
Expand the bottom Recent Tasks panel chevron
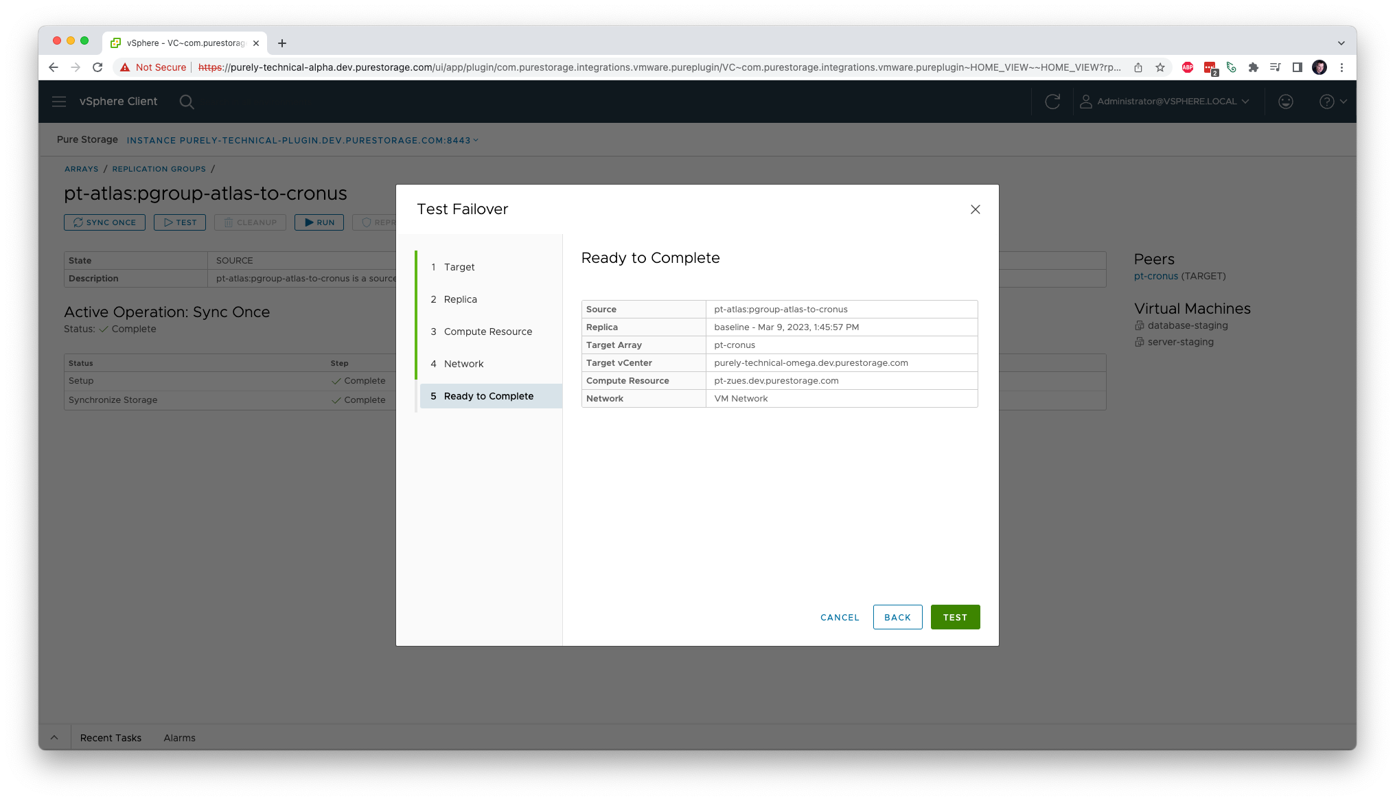[54, 738]
